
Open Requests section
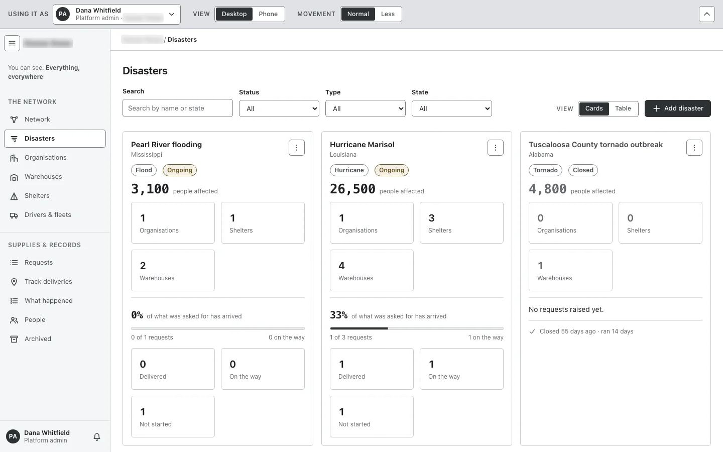55,263
